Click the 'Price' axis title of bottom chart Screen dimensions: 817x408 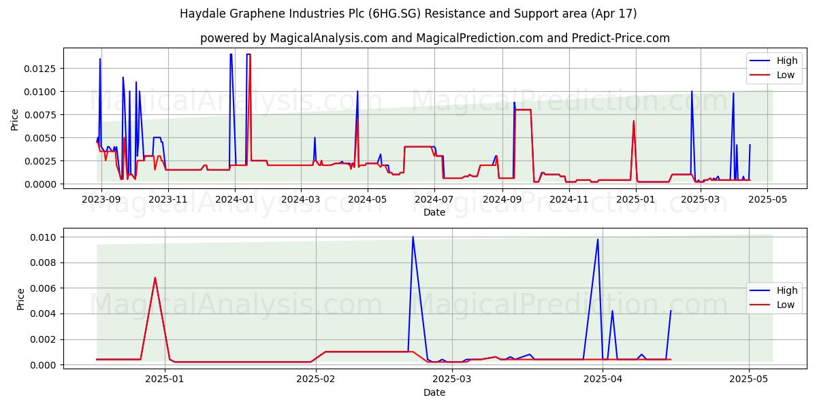20,299
